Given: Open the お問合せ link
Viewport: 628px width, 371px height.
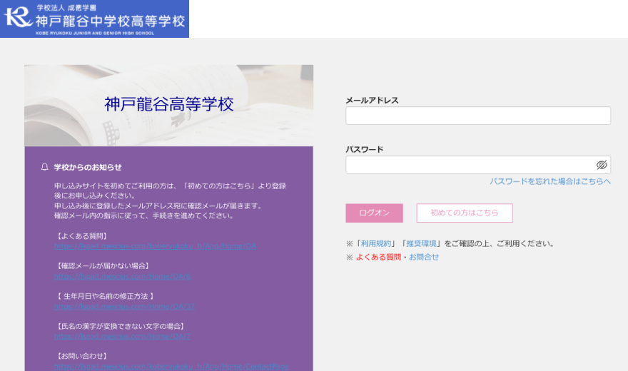Looking at the screenshot, I should 424,257.
